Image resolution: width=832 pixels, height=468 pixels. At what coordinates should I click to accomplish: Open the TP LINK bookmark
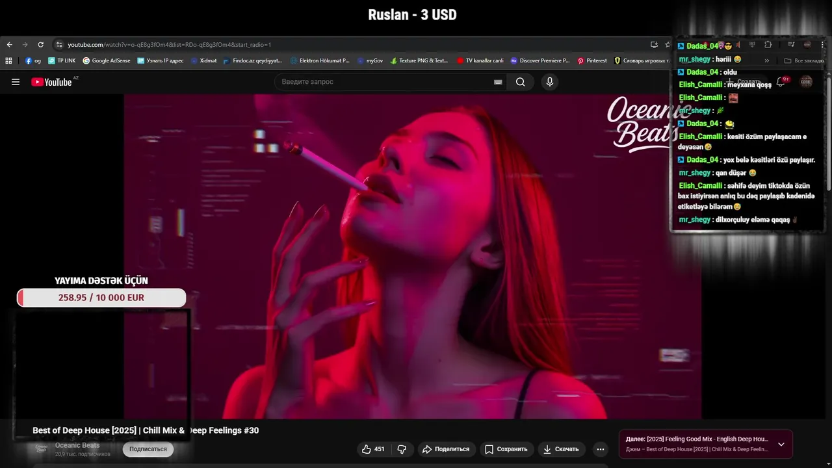pos(62,60)
